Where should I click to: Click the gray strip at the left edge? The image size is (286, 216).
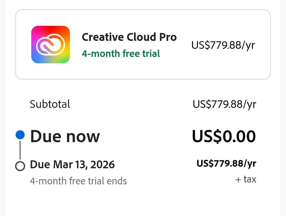click(3, 105)
